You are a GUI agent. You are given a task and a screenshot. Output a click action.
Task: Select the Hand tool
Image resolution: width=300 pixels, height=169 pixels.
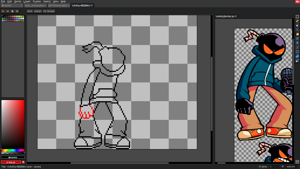click(297, 34)
